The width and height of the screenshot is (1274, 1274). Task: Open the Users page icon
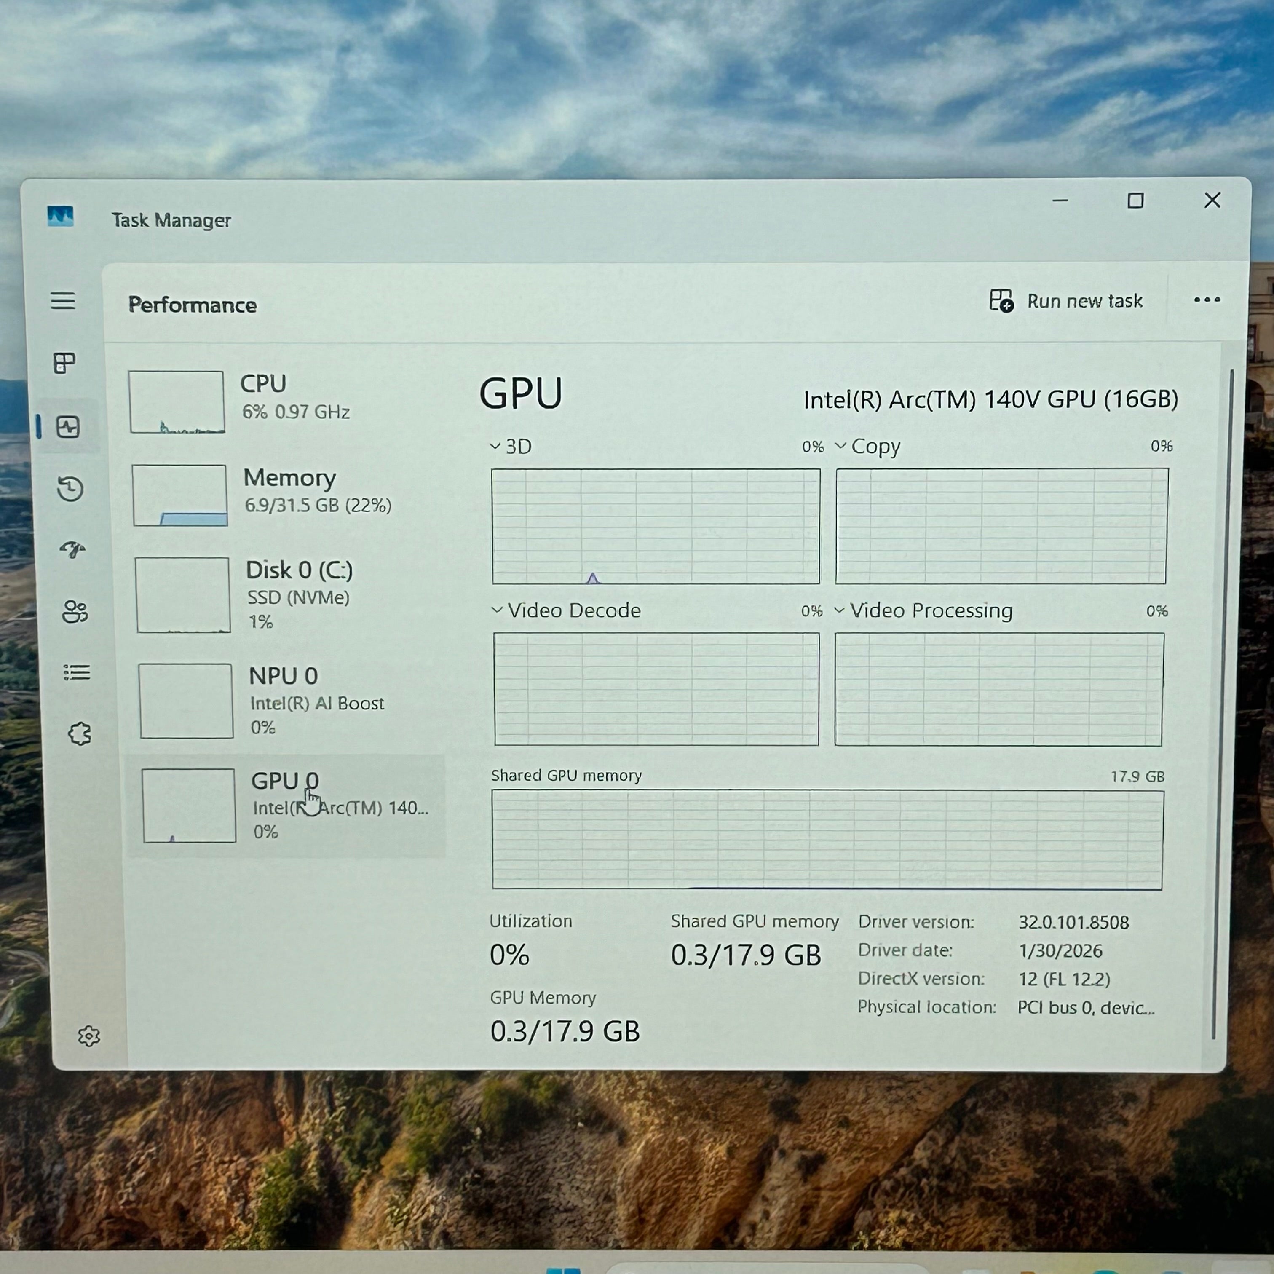[75, 611]
